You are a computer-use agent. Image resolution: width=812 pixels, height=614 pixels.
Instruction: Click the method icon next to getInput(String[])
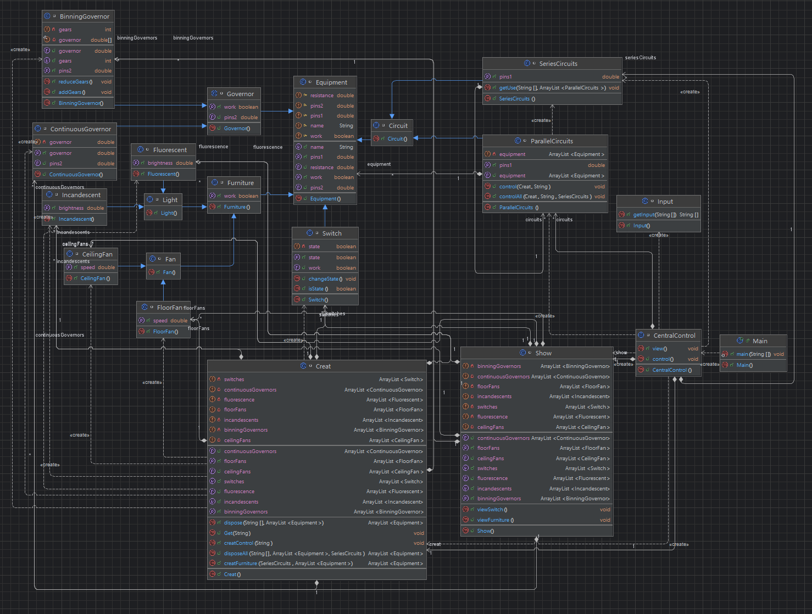[x=621, y=215]
